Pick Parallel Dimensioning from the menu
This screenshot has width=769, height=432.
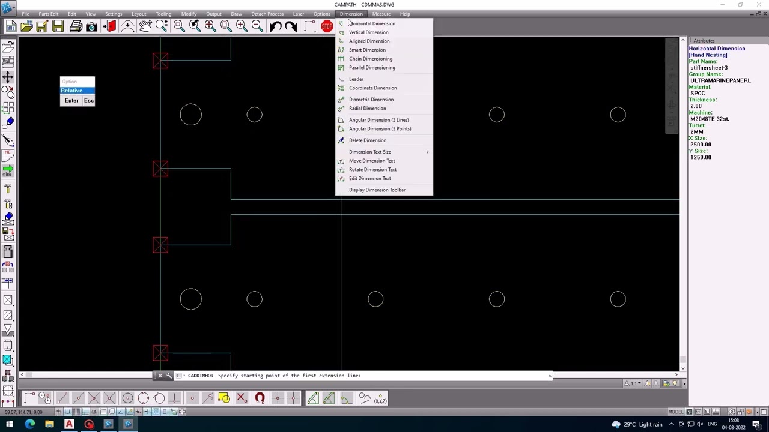[384, 68]
